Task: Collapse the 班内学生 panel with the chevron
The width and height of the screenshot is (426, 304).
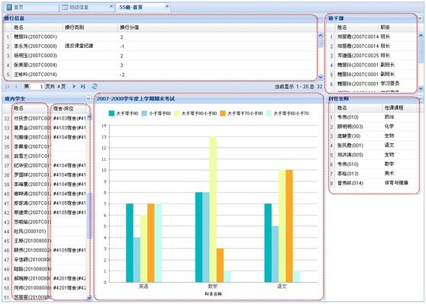Action: click(89, 99)
